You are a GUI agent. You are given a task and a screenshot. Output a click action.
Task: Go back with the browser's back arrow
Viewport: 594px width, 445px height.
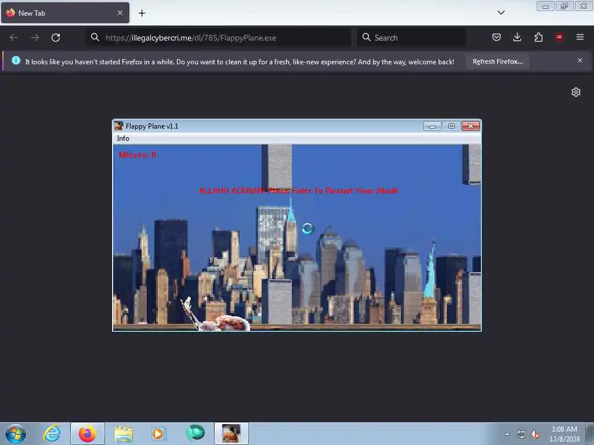pos(14,38)
